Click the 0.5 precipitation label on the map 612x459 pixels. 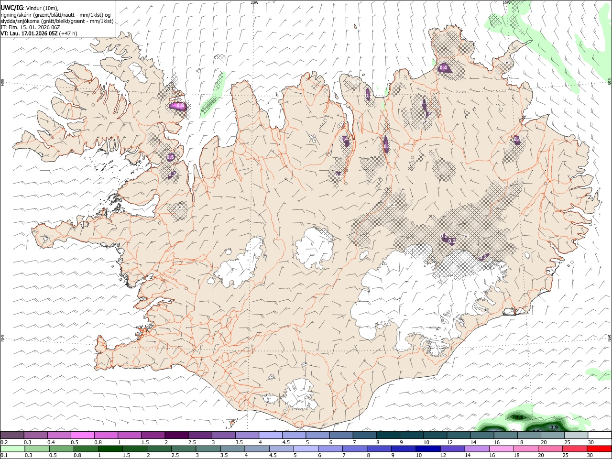170,157
